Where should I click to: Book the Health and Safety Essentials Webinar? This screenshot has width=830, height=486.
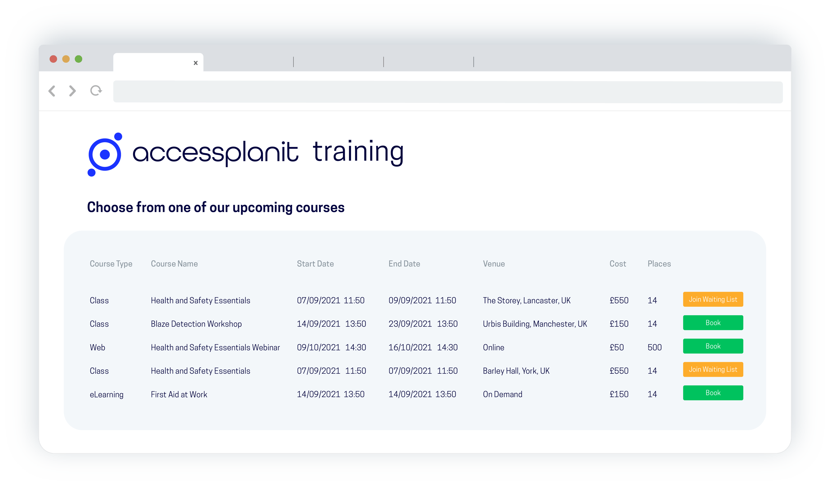point(713,346)
